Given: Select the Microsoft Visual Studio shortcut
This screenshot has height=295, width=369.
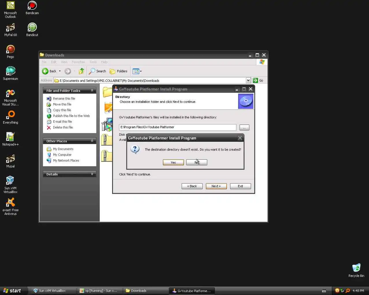Looking at the screenshot, I should [10, 97].
